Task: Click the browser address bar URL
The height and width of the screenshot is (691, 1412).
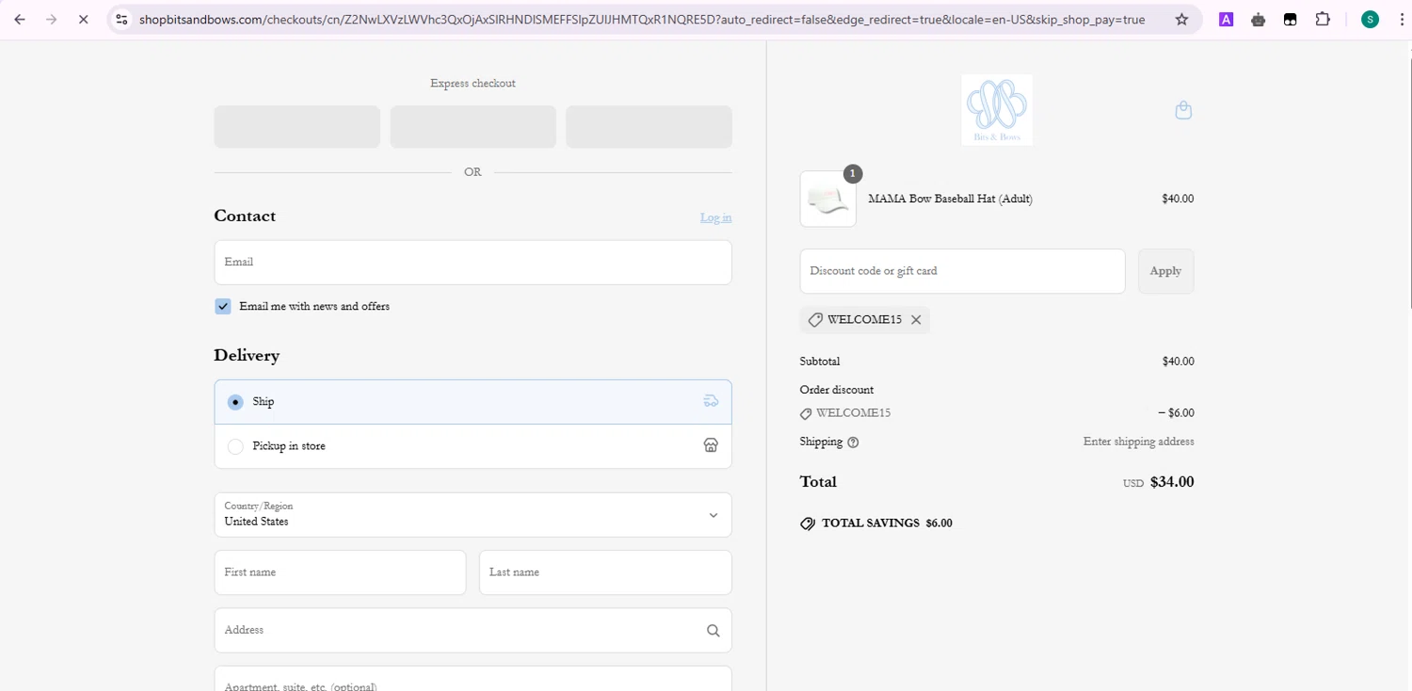Action: pyautogui.click(x=640, y=19)
